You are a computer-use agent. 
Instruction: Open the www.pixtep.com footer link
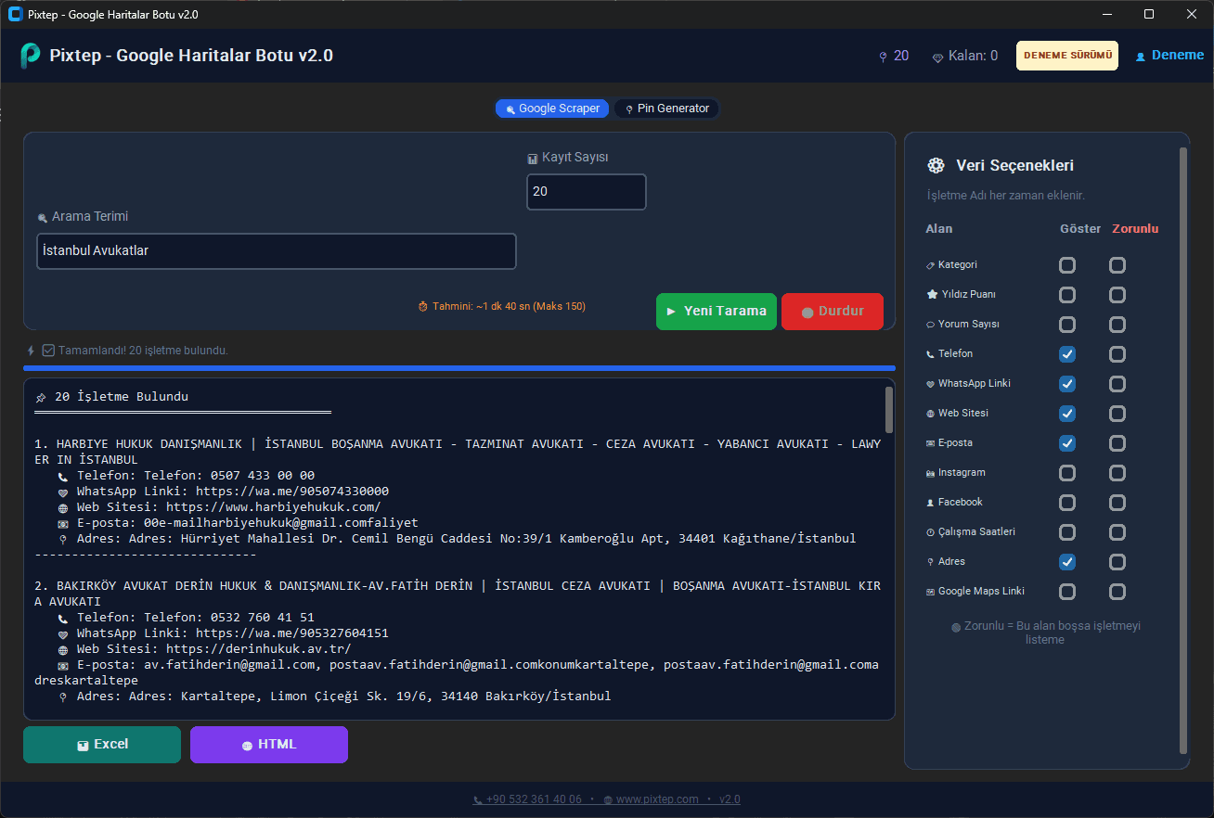coord(656,799)
